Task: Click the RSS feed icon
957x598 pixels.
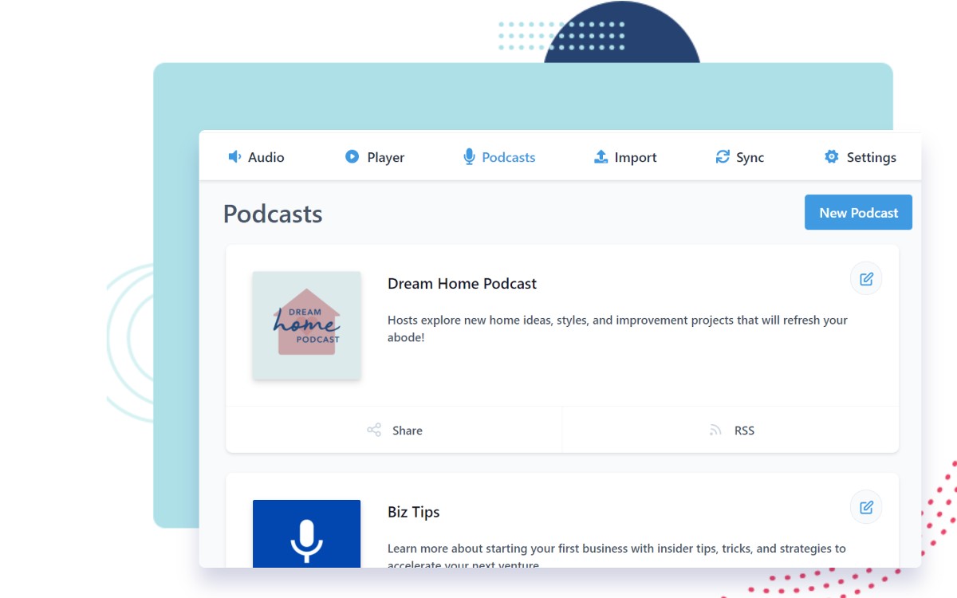Action: click(x=715, y=431)
